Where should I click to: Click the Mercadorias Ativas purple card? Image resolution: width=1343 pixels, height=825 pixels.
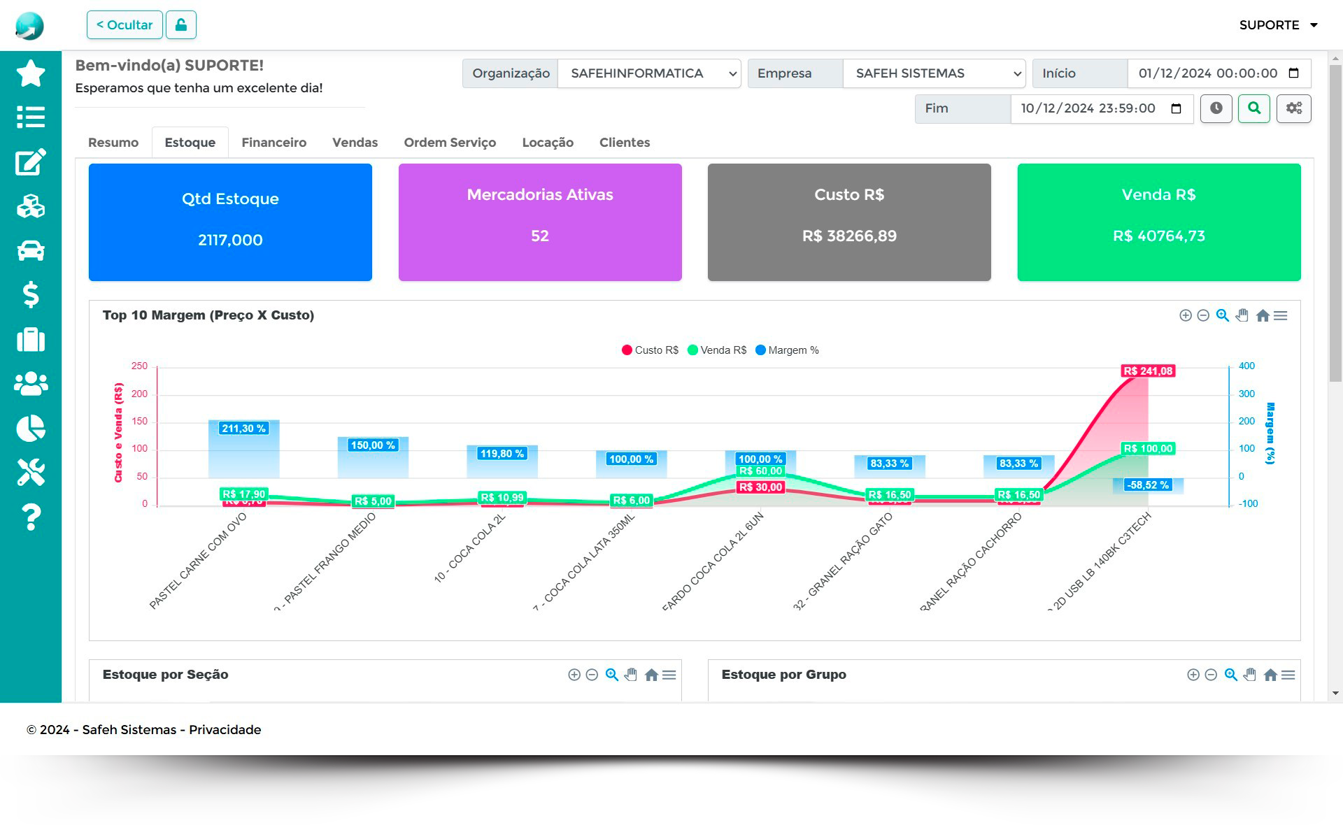pyautogui.click(x=540, y=222)
